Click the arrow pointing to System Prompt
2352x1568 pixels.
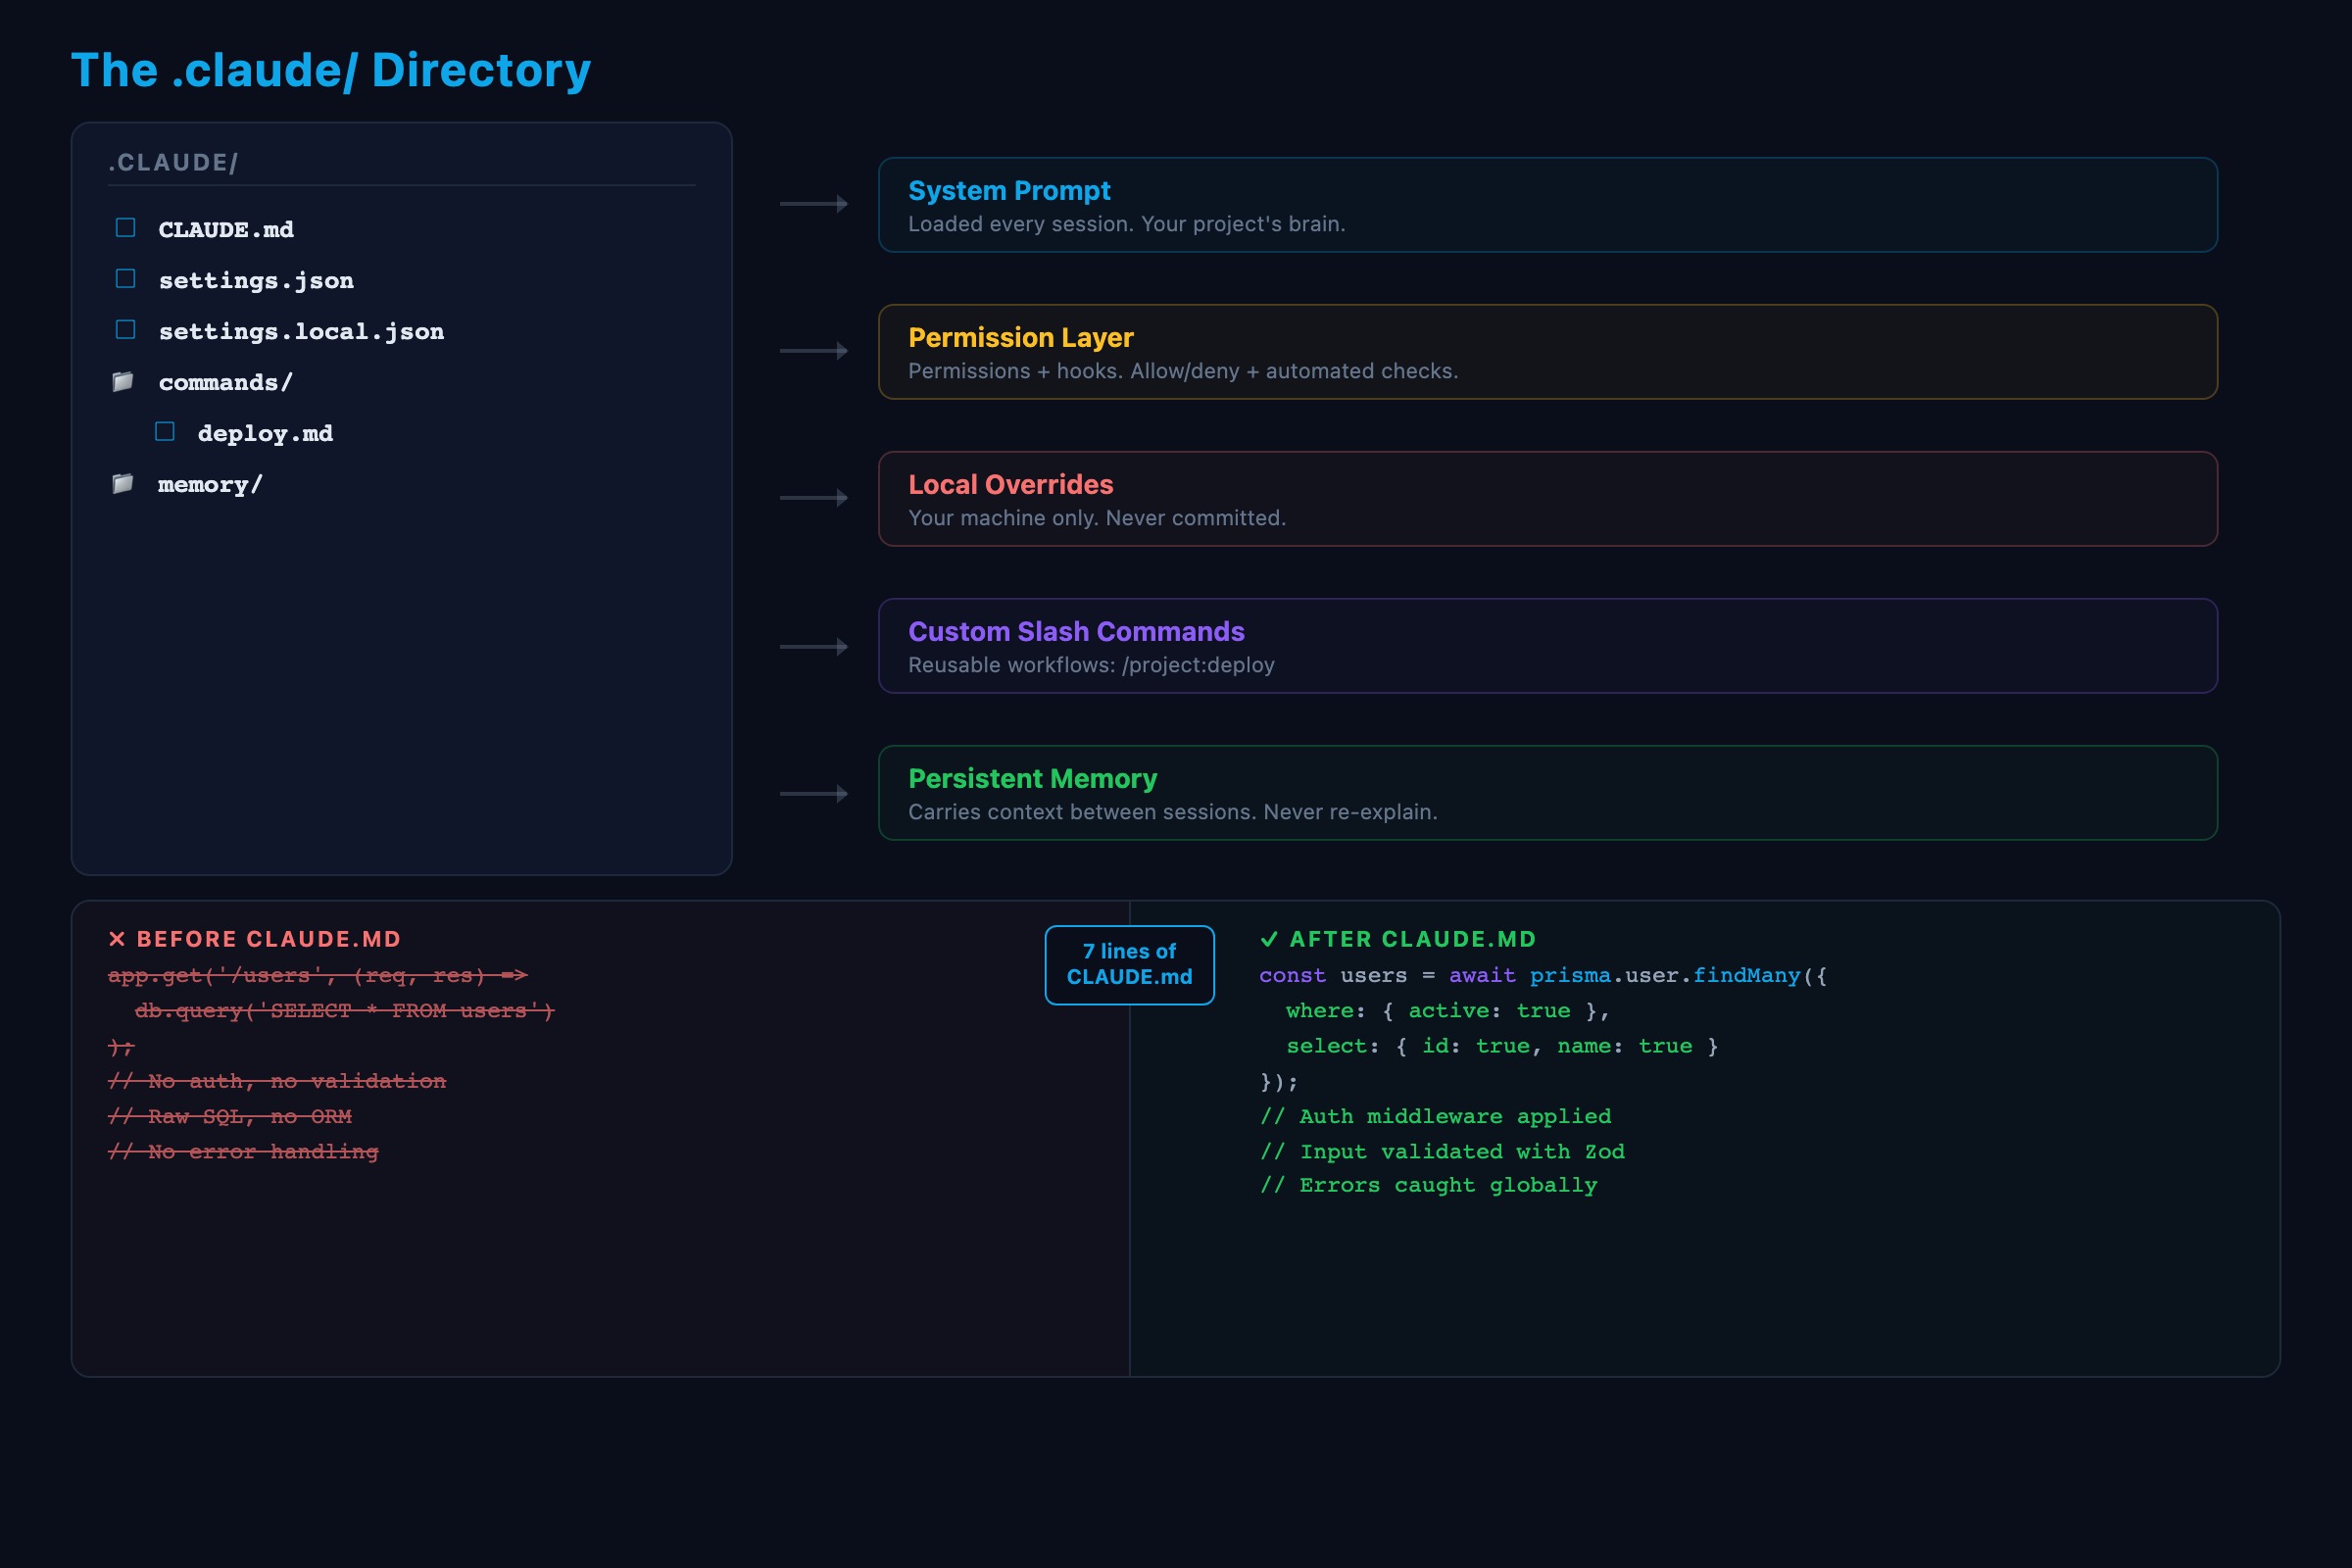tap(812, 204)
